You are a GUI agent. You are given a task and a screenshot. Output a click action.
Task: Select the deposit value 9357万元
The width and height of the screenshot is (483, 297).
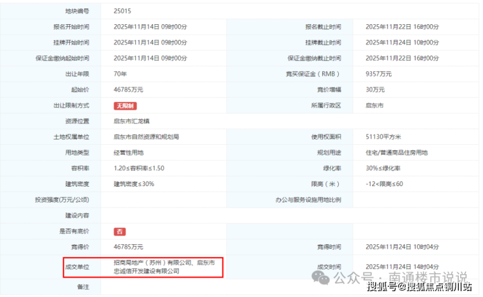(x=379, y=74)
